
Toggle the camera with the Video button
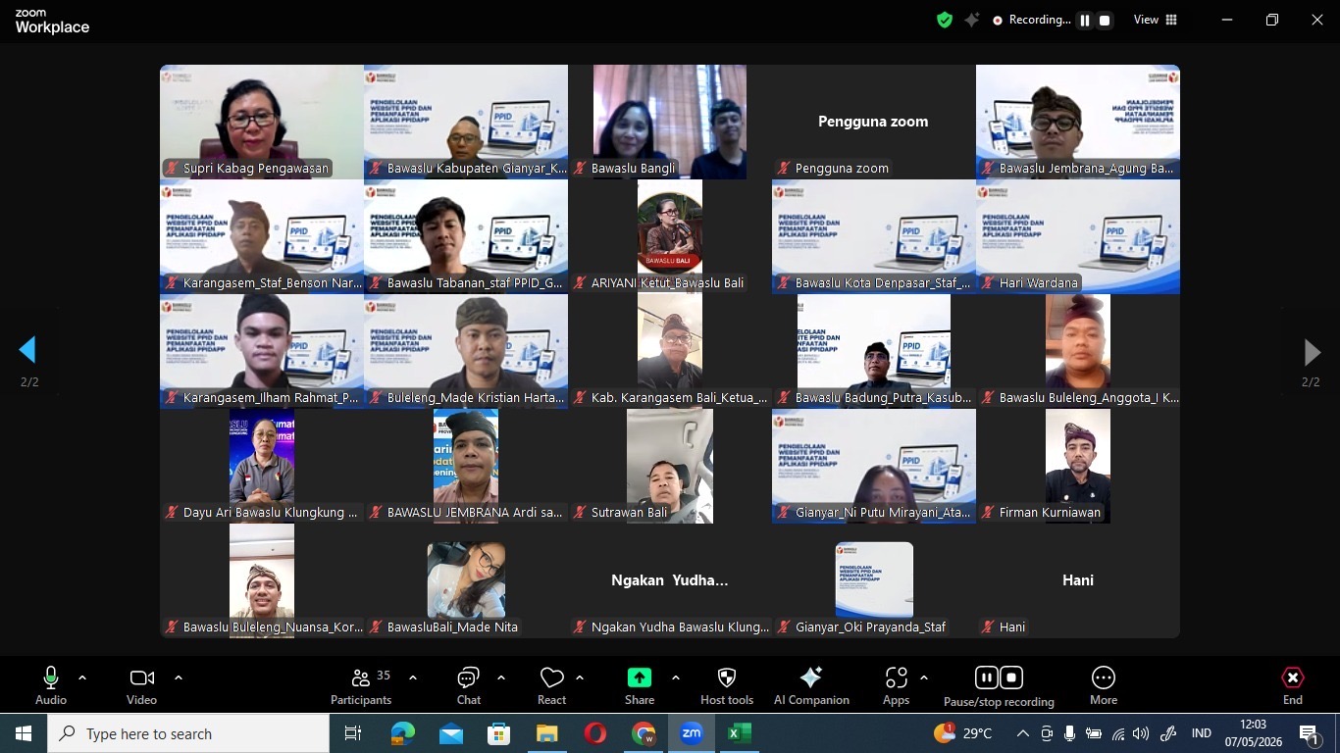(142, 685)
